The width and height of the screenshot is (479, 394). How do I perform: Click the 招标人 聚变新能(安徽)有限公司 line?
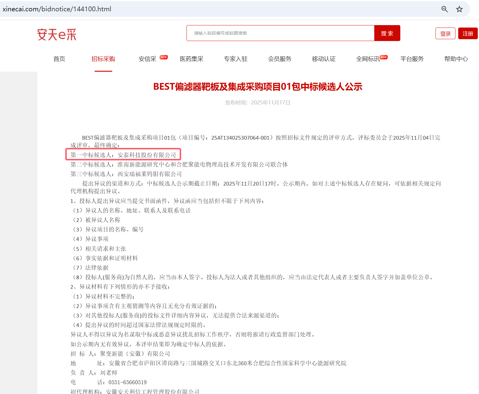coord(120,354)
